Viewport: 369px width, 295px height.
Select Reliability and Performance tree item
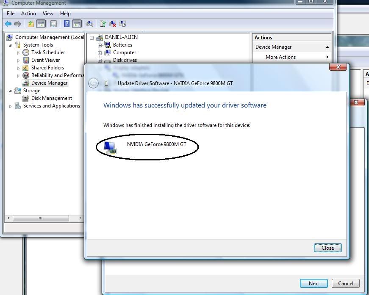pos(58,75)
